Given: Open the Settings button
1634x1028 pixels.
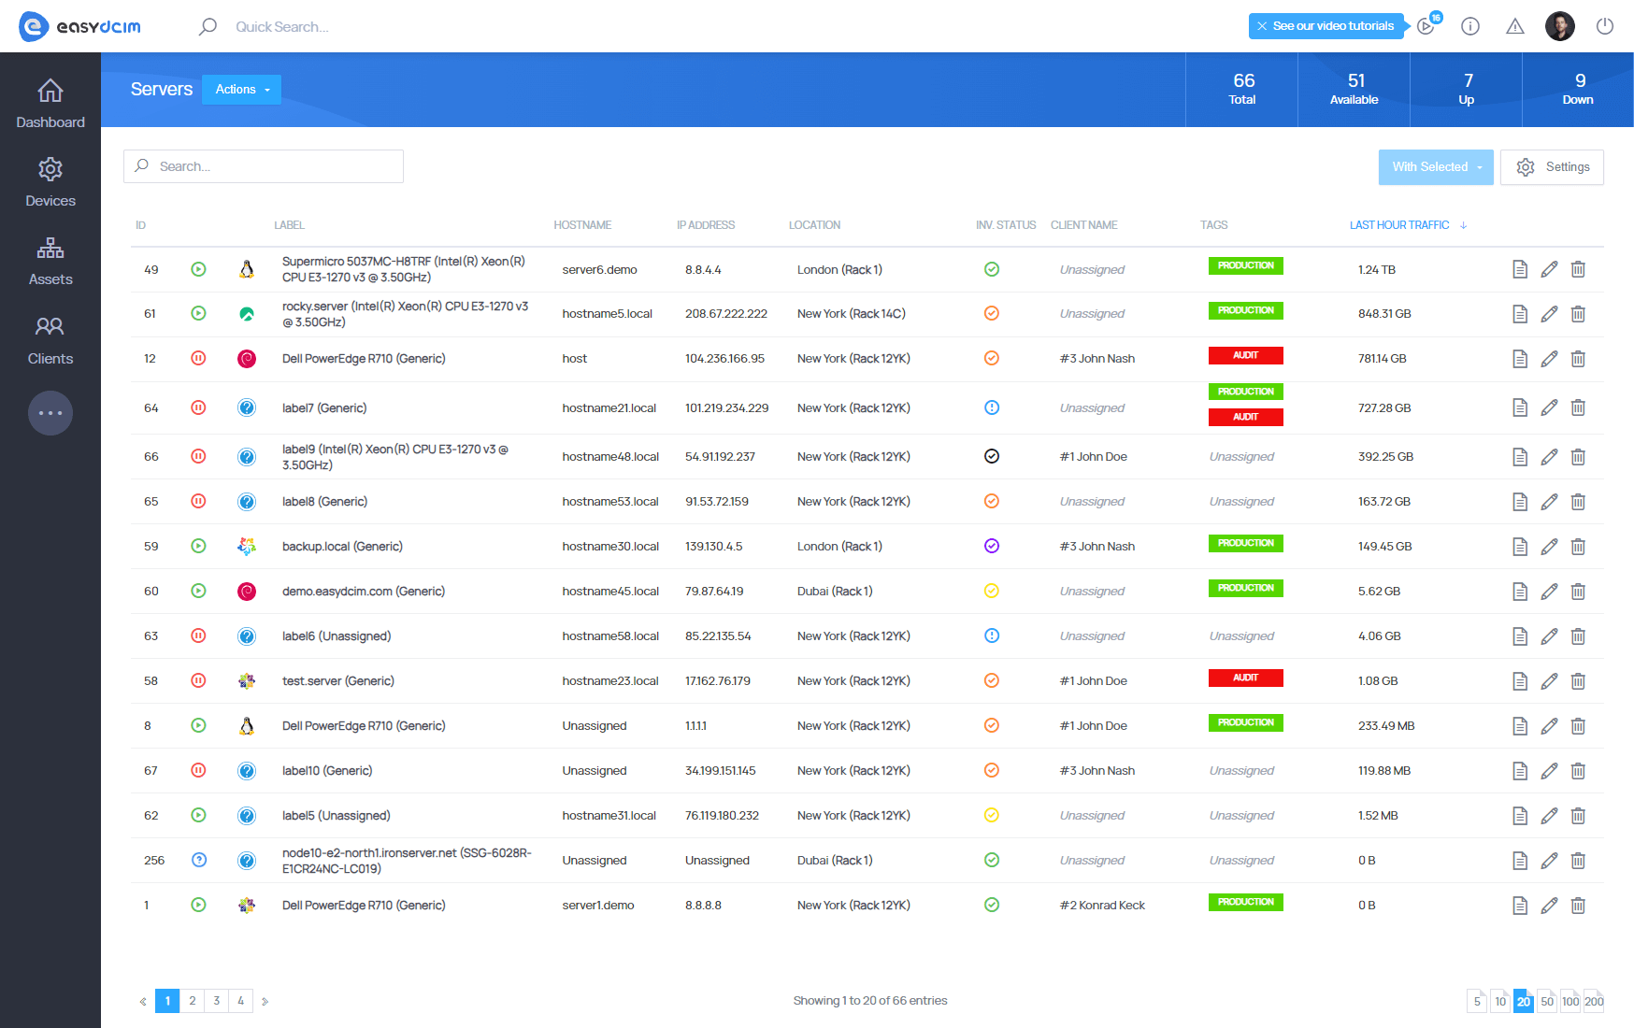Looking at the screenshot, I should click(x=1552, y=167).
